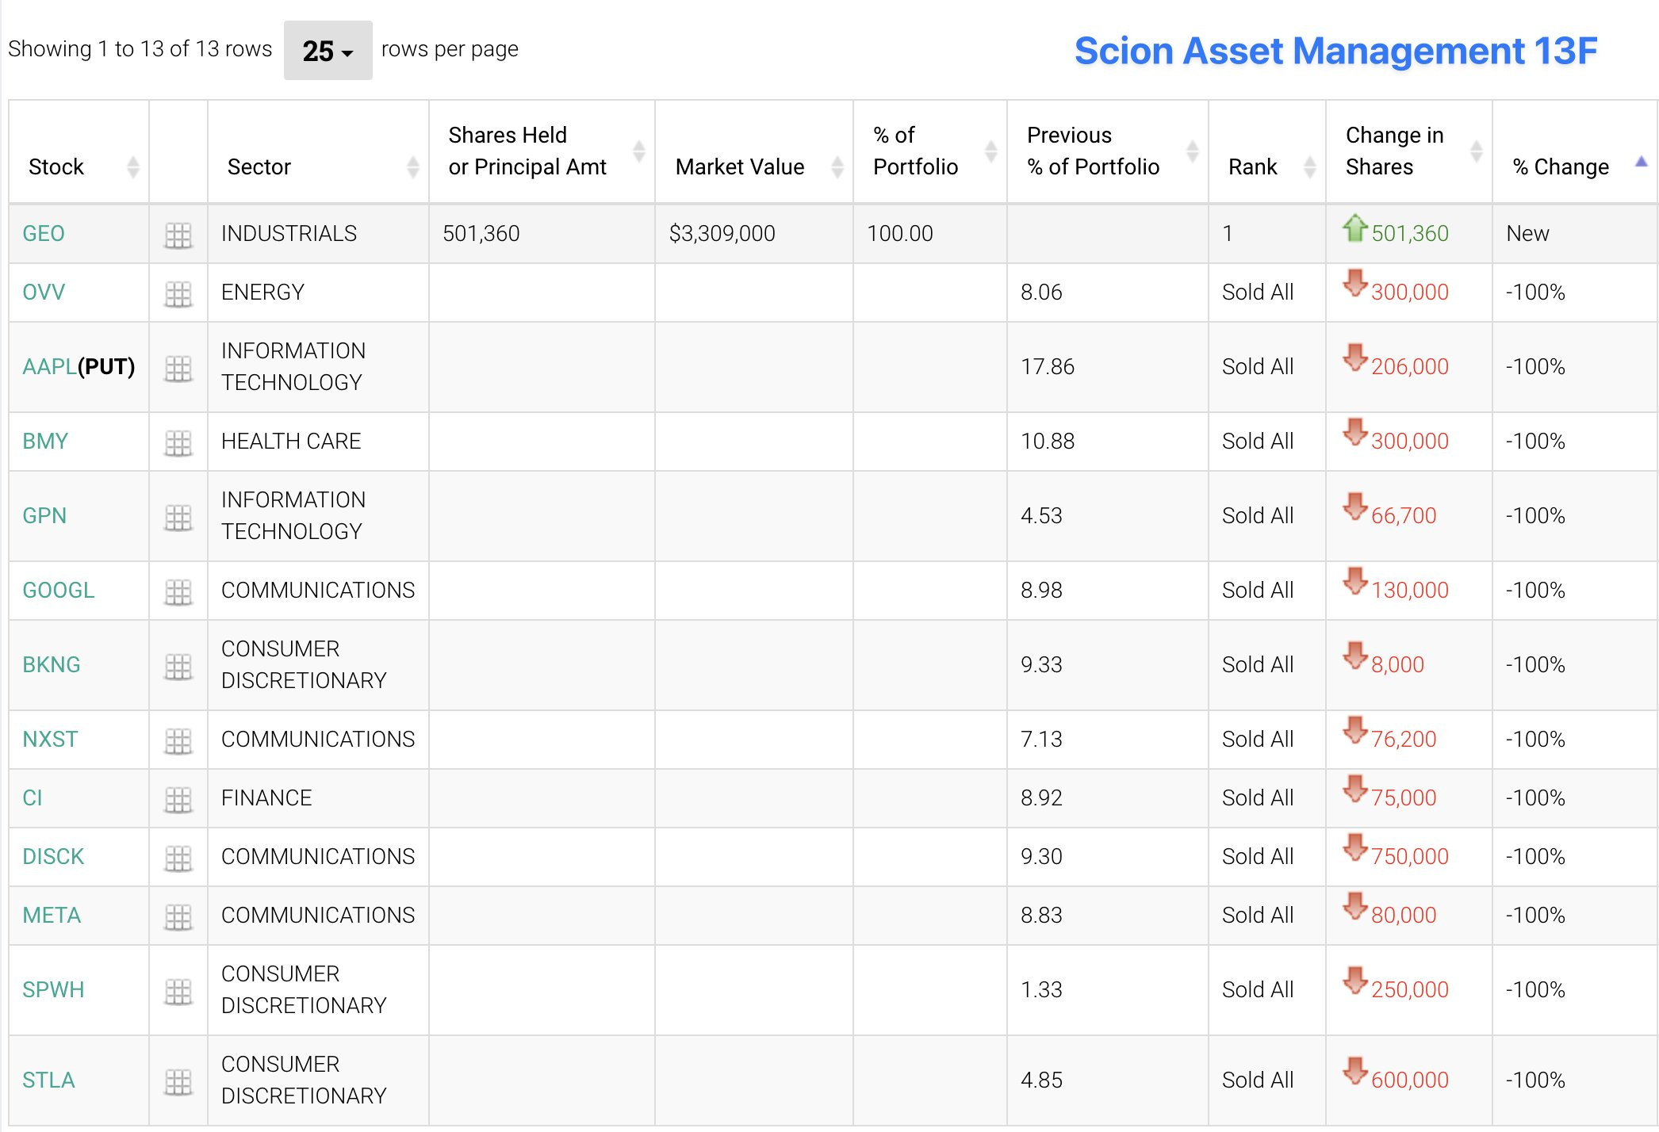Click the Scion Asset Management 13F title
The image size is (1659, 1132).
1335,52
